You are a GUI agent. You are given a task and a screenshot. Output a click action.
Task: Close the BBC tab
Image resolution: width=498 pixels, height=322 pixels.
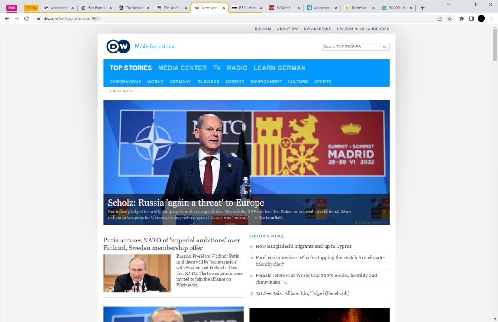261,8
